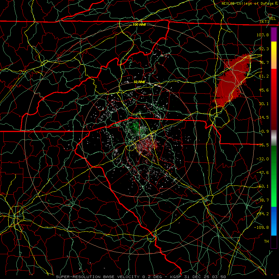Click the 'KGSP' radar site identifier
The image size is (279, 279).
176,277
